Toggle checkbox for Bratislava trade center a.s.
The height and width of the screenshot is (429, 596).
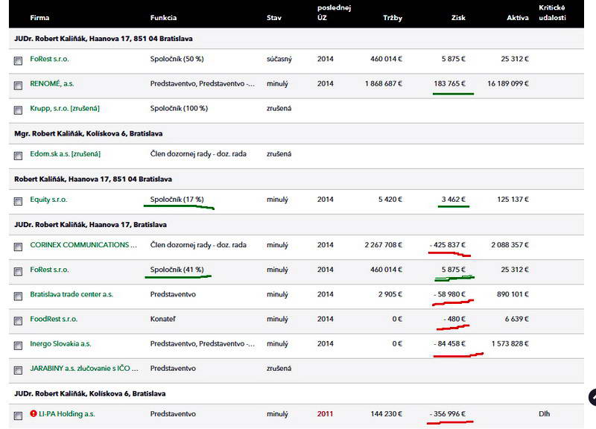[18, 296]
